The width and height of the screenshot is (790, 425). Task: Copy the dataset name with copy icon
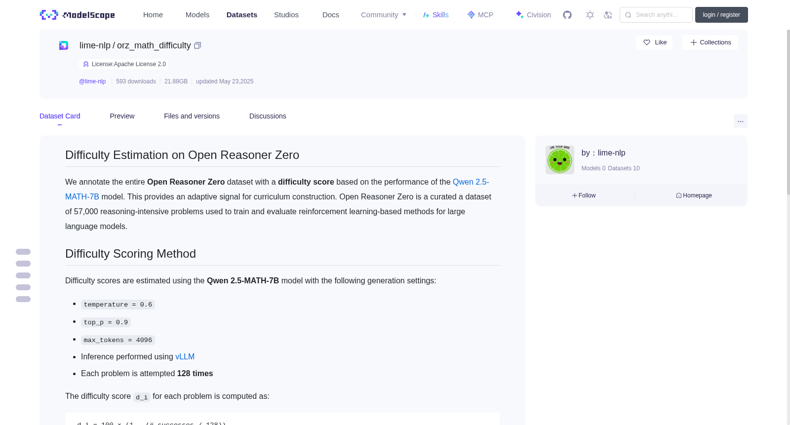(x=197, y=45)
